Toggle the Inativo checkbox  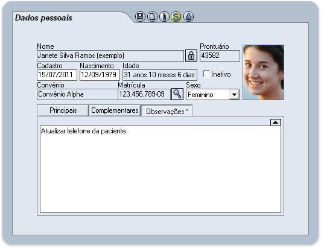tap(206, 74)
